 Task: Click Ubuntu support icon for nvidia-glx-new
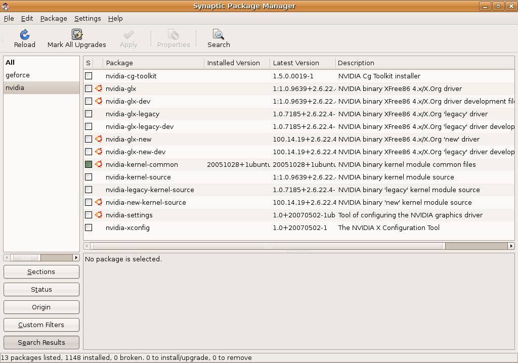(x=99, y=139)
